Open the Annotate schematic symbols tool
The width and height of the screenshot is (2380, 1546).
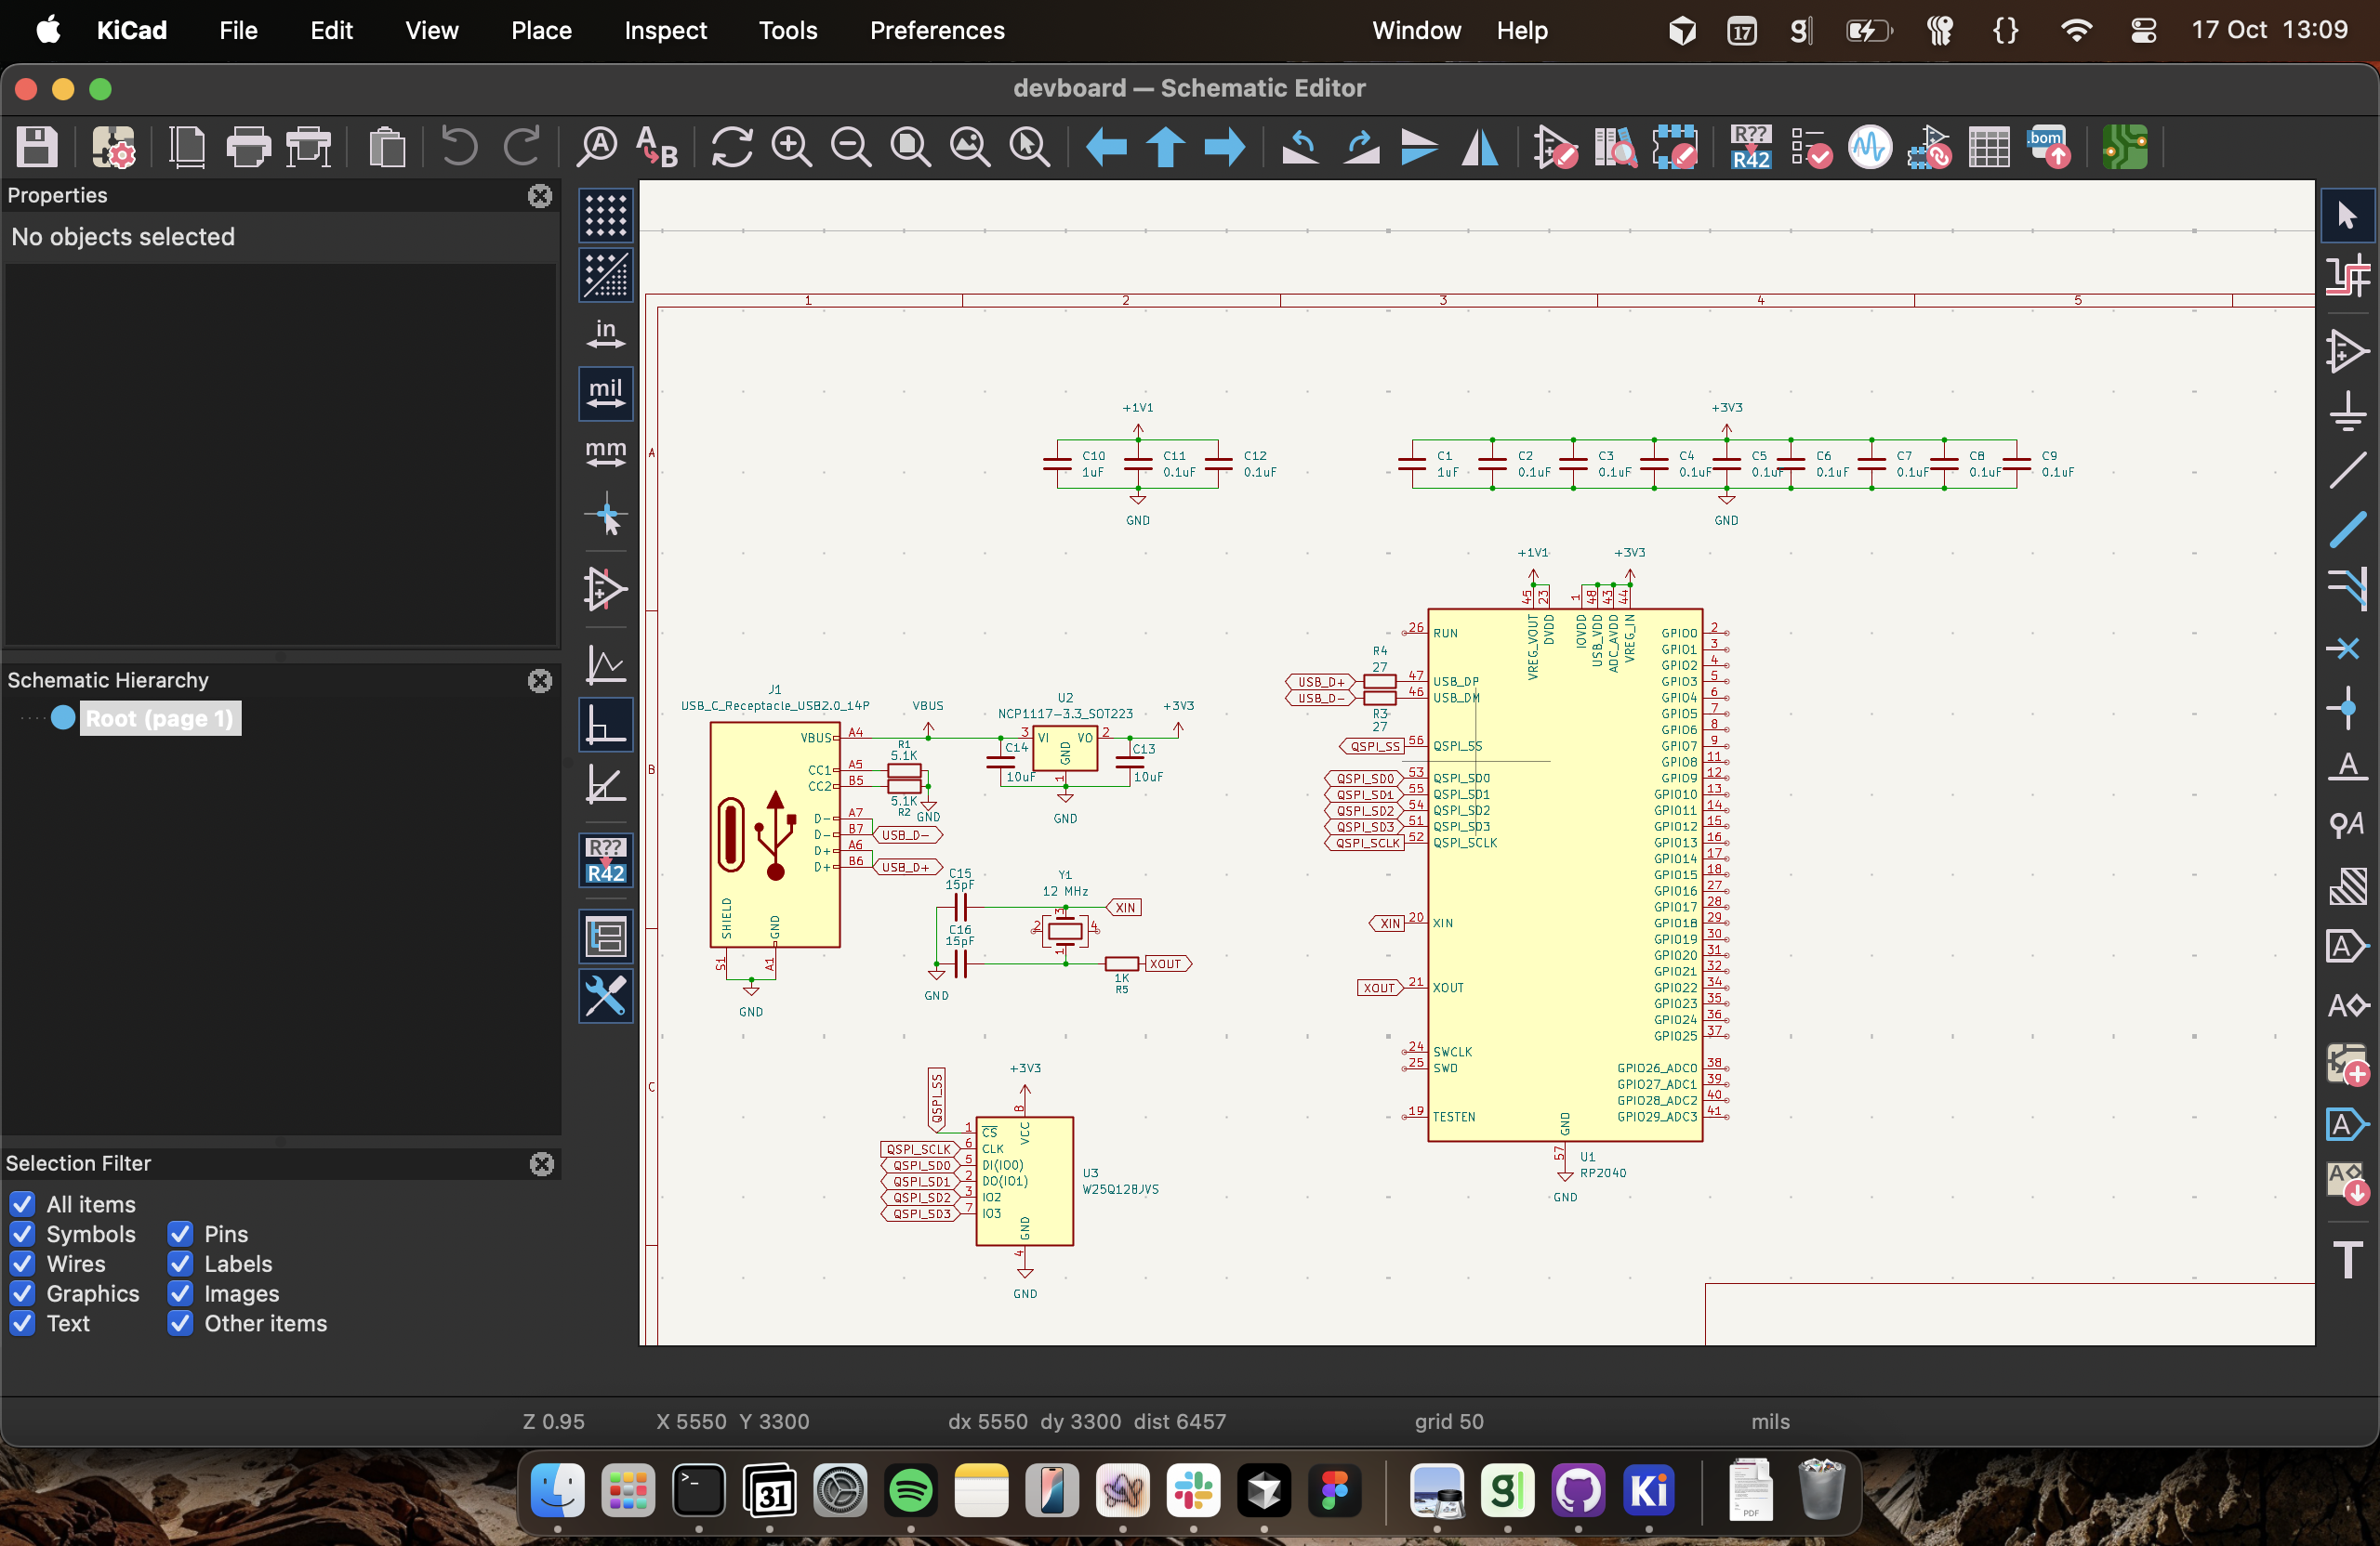tap(1751, 148)
